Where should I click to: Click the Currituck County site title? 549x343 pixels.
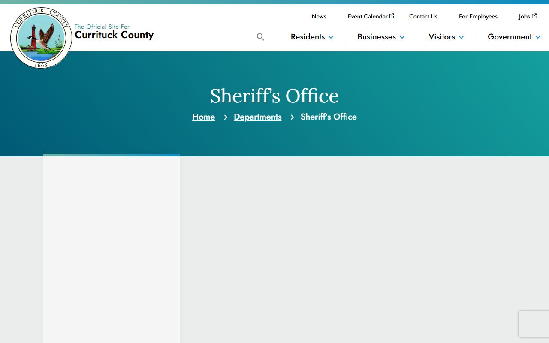pos(114,35)
